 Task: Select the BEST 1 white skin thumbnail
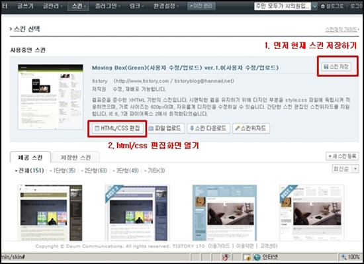(x=312, y=213)
